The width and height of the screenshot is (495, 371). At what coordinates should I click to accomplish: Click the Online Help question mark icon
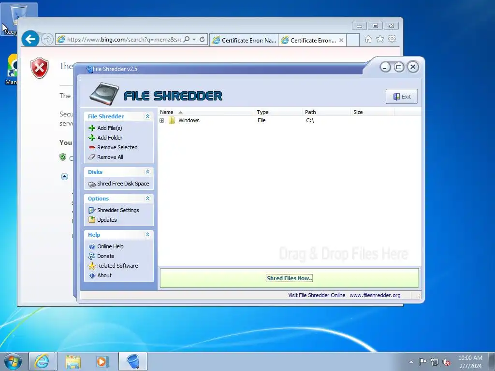coord(92,246)
